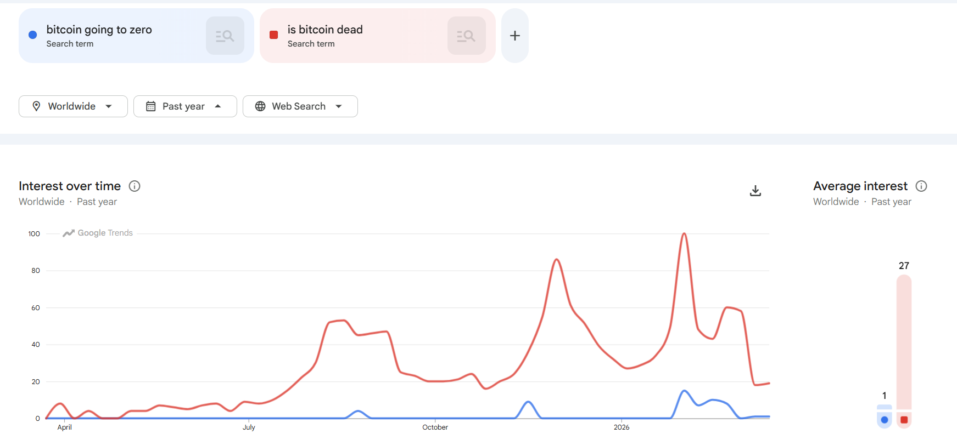Screen dimensions: 957x434
Task: Edit the 'is bitcoin dead' search term
Action: 325,30
